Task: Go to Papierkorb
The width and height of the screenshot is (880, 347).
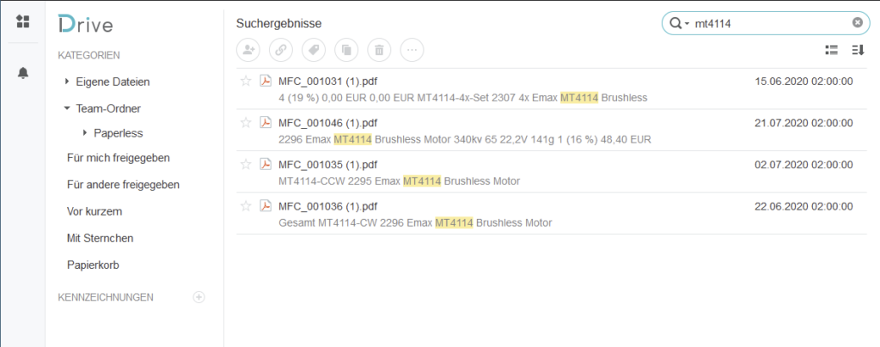Action: click(x=93, y=265)
